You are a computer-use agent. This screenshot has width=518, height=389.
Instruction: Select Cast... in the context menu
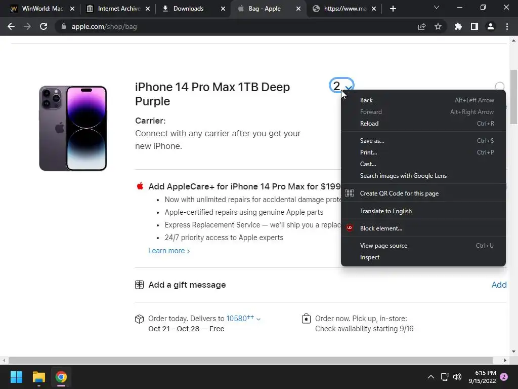(x=423, y=164)
